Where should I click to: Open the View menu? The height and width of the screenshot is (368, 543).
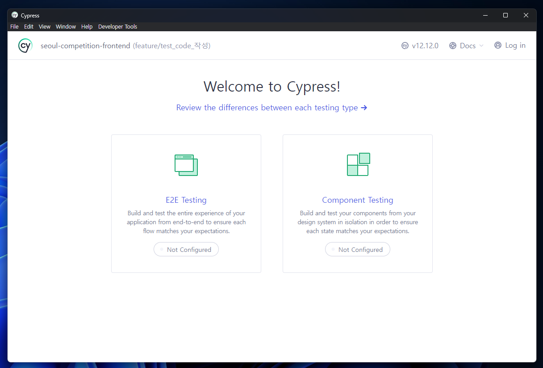coord(45,27)
